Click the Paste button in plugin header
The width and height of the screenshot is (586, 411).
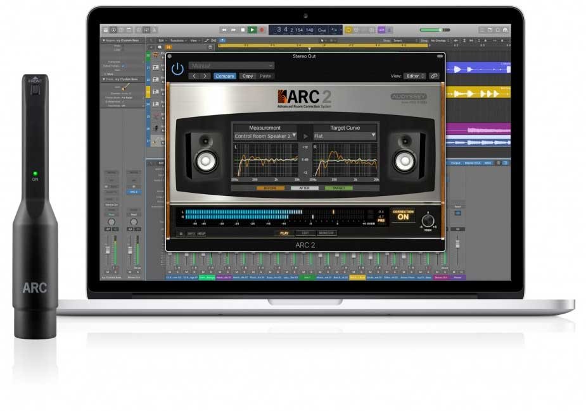click(265, 76)
